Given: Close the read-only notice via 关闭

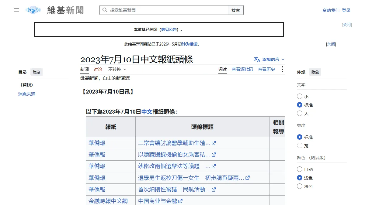Looking at the screenshot, I should point(331,44).
